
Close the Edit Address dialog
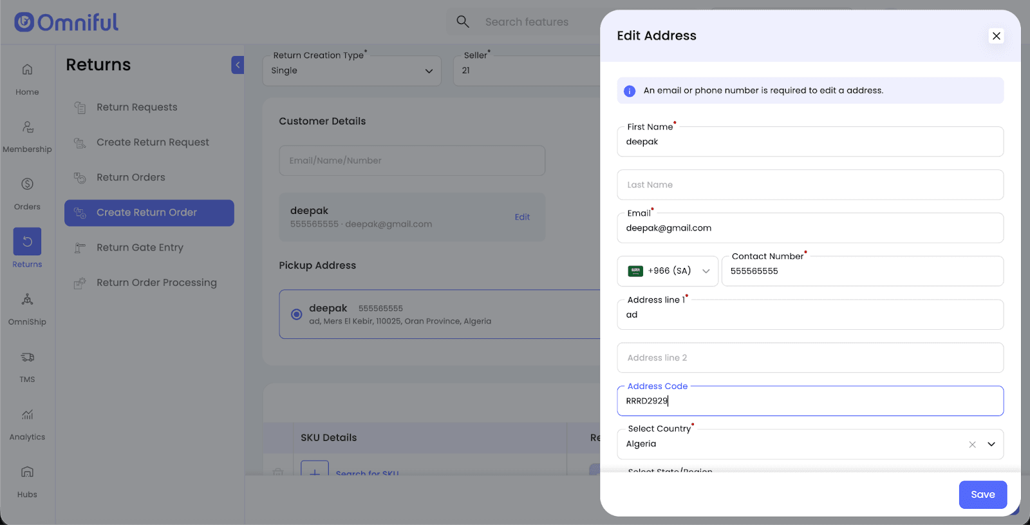click(996, 36)
